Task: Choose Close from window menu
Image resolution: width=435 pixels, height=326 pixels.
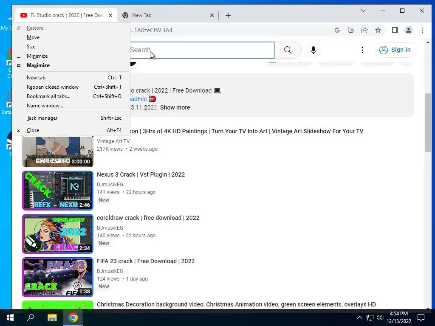Action: pyautogui.click(x=71, y=130)
